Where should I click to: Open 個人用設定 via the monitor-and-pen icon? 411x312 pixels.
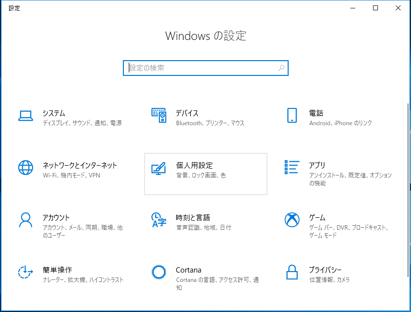(x=159, y=169)
